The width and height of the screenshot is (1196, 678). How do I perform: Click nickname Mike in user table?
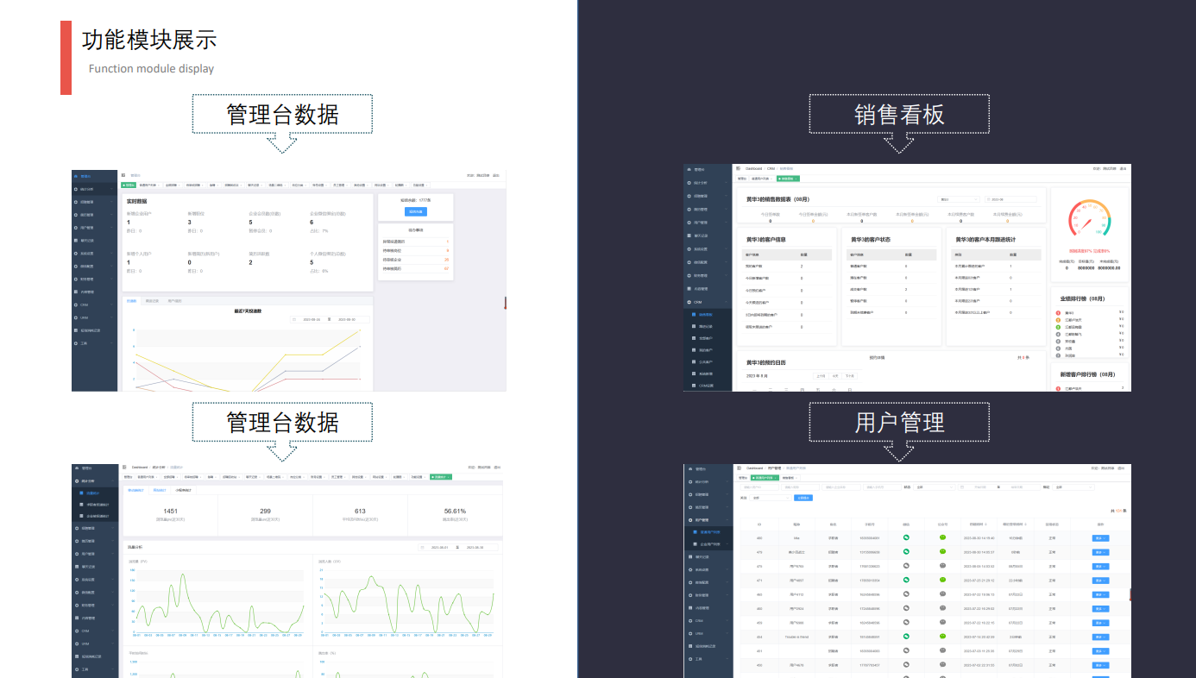[x=796, y=538]
